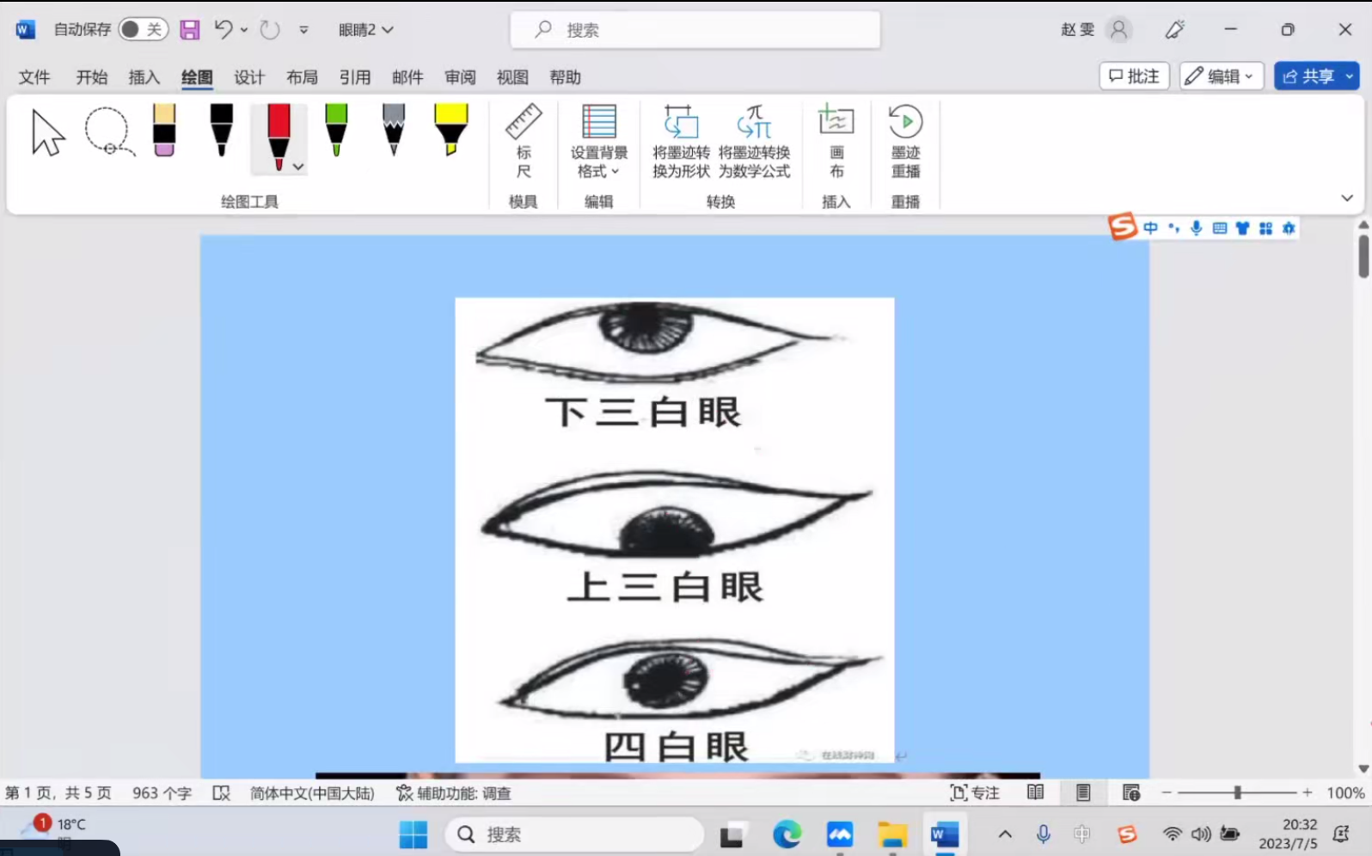Open Sogou soft keyboard icon

(x=1219, y=228)
